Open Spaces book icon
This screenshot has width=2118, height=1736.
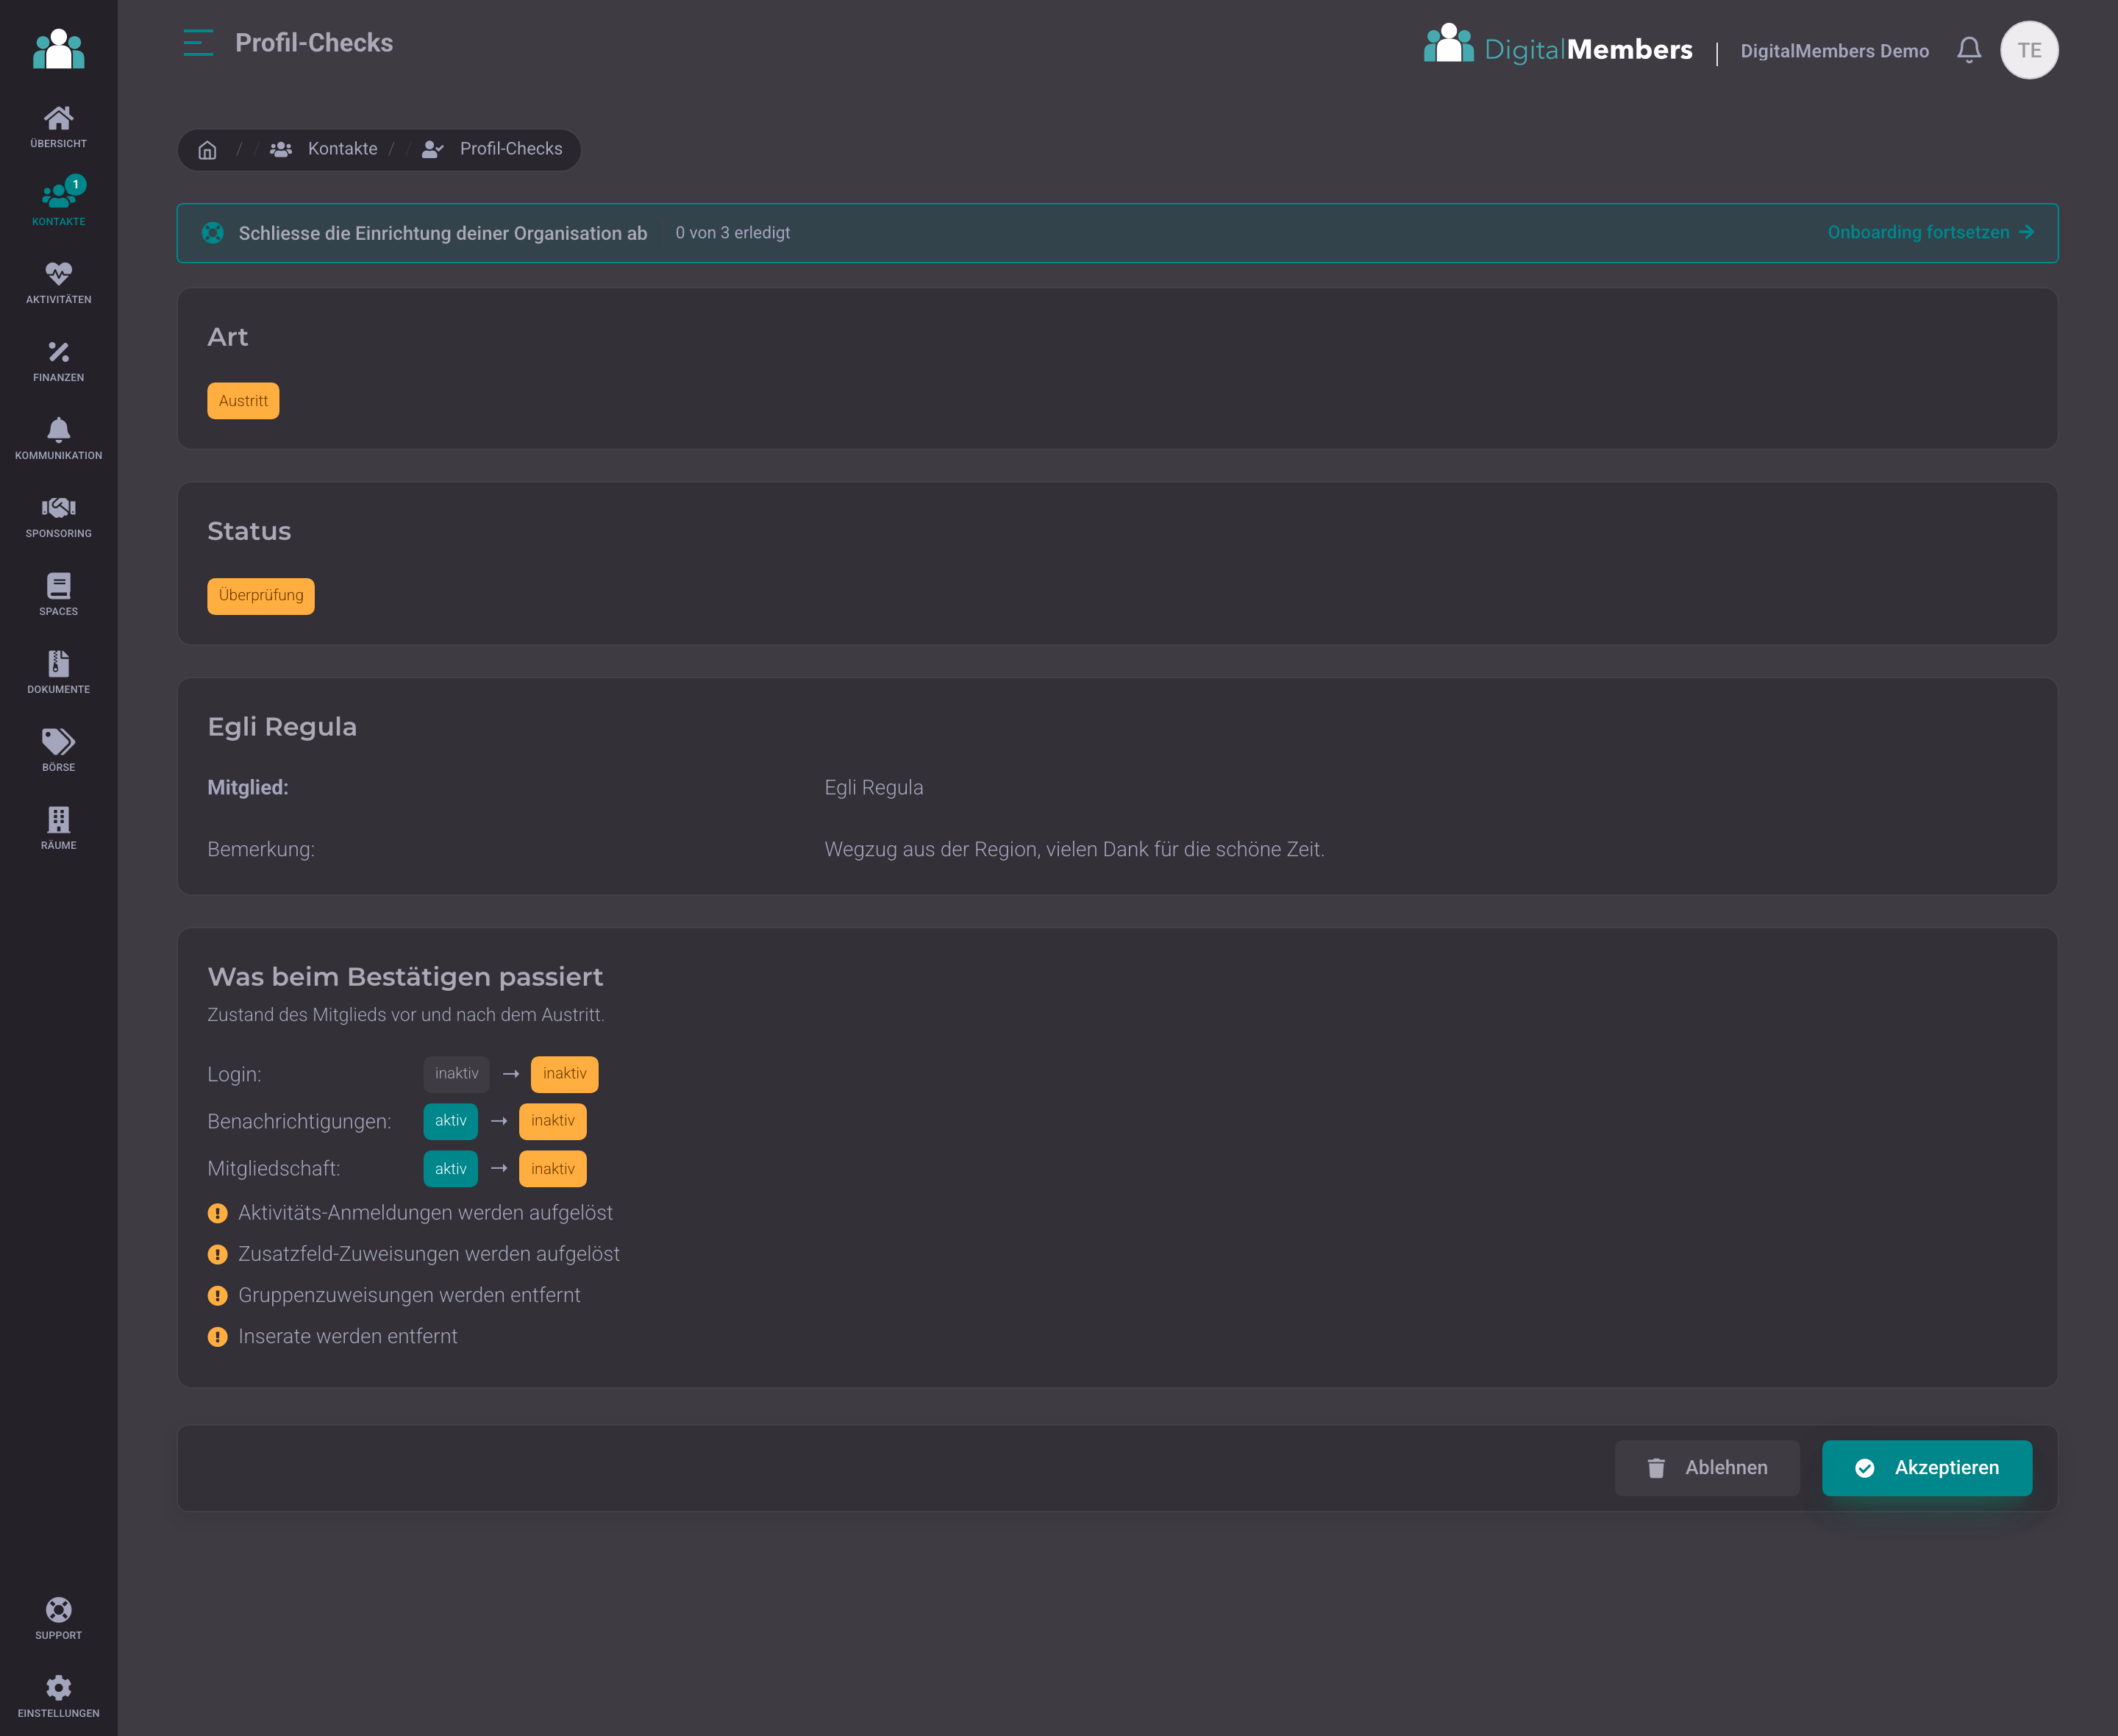click(58, 585)
